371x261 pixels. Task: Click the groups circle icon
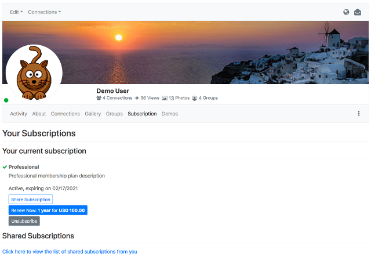195,98
